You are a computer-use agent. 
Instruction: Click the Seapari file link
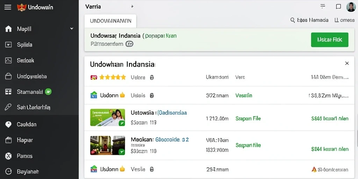pyautogui.click(x=248, y=145)
